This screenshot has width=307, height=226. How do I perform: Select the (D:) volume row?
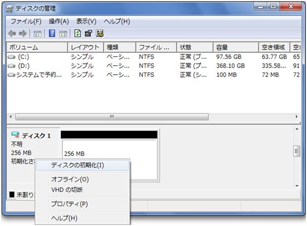click(x=154, y=66)
